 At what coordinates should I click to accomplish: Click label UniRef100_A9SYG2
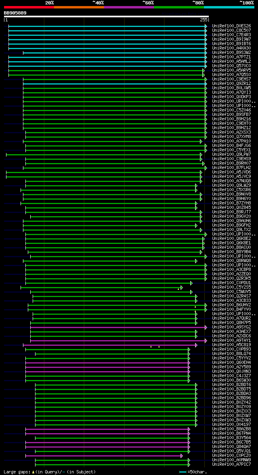(231, 327)
